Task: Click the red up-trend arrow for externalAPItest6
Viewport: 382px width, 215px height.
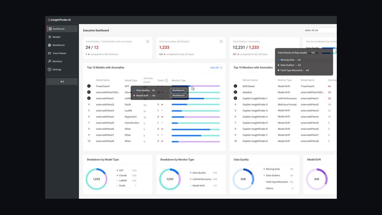Action: [162, 129]
